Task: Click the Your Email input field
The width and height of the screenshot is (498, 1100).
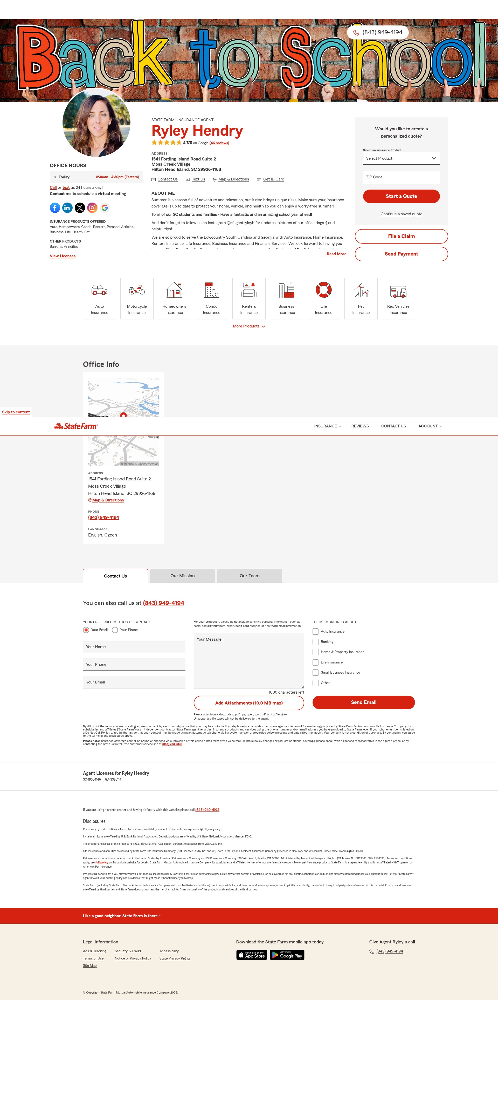Action: click(x=134, y=682)
